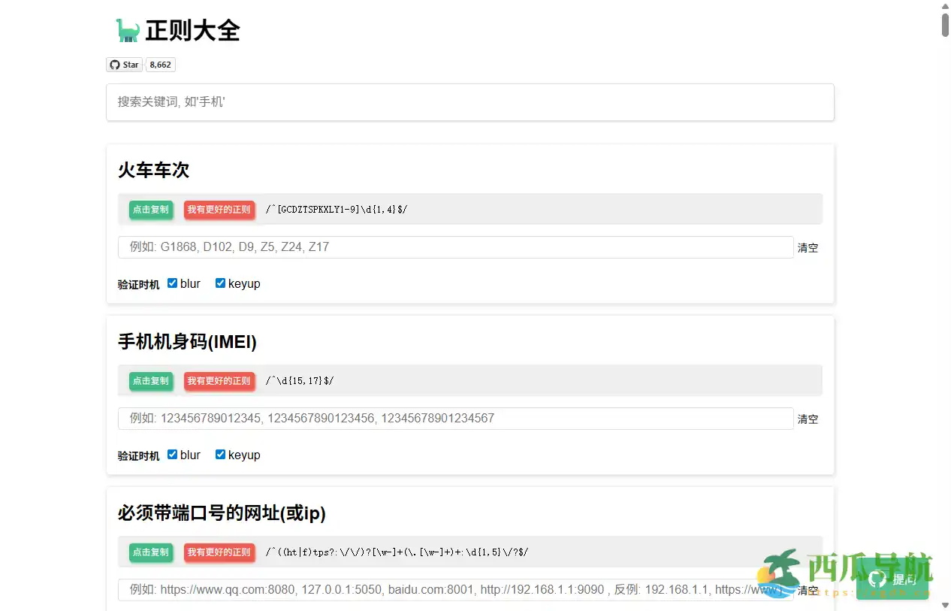Image resolution: width=951 pixels, height=611 pixels.
Task: Click 清空 beside the IMEI example field
Action: coord(808,419)
